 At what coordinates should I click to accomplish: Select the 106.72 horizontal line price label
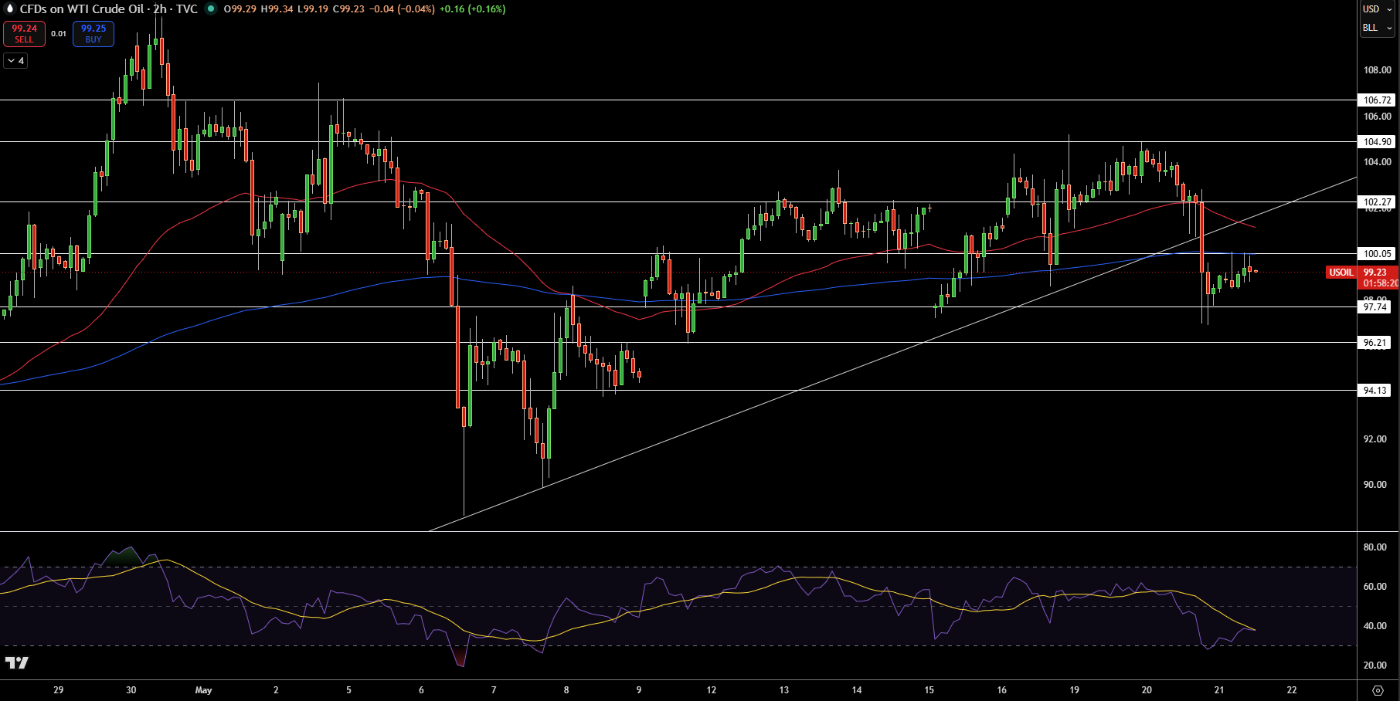tap(1377, 100)
